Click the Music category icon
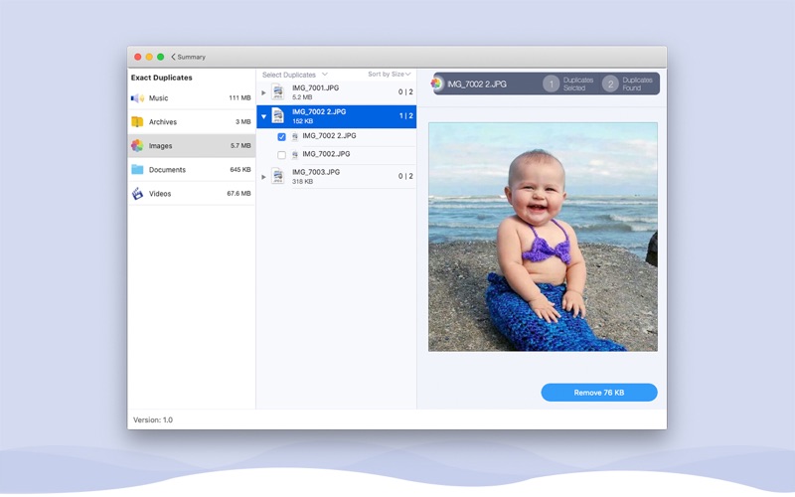Image resolution: width=795 pixels, height=497 pixels. (x=137, y=98)
